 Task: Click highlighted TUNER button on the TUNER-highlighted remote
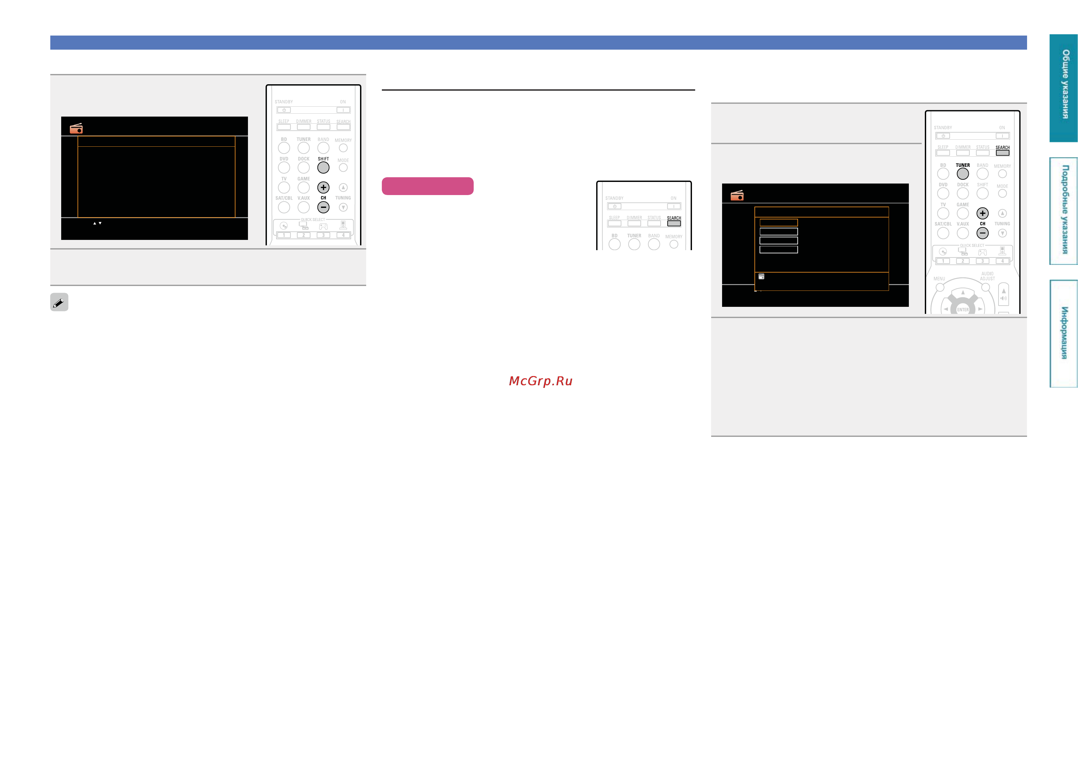point(963,174)
